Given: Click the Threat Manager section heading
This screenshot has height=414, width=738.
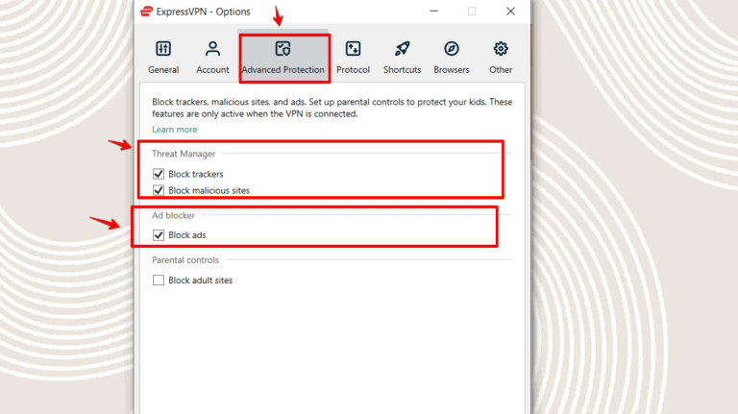Looking at the screenshot, I should pyautogui.click(x=184, y=154).
